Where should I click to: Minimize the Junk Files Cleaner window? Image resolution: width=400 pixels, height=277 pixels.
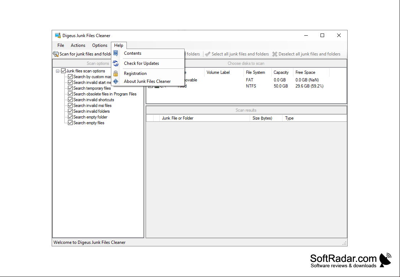[306, 35]
